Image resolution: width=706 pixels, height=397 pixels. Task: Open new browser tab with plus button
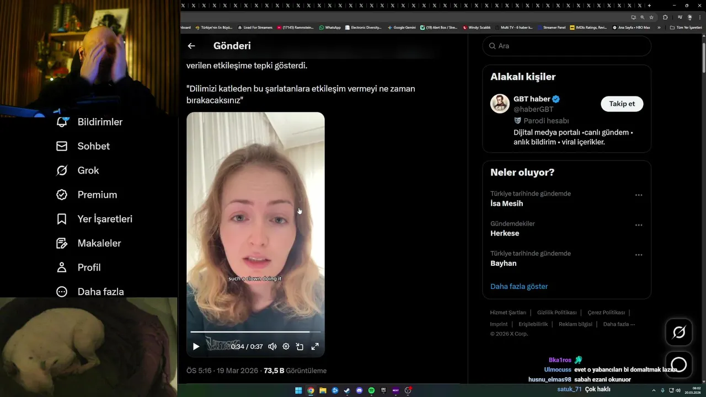(x=649, y=5)
